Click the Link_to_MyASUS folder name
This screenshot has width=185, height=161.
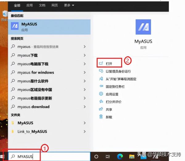pos(32,132)
